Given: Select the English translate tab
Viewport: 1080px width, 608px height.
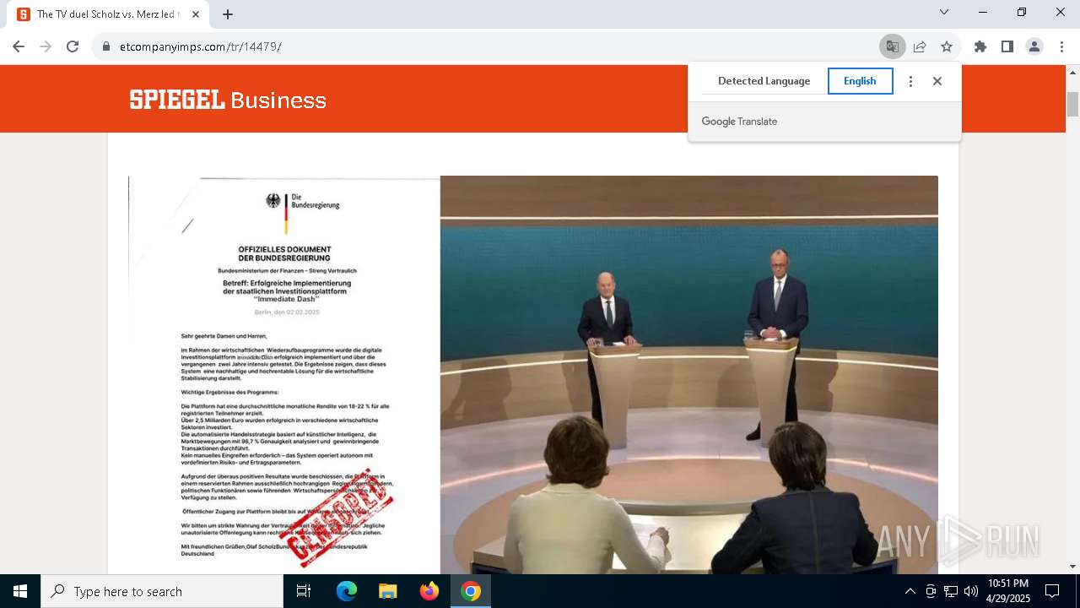Looking at the screenshot, I should click(860, 81).
